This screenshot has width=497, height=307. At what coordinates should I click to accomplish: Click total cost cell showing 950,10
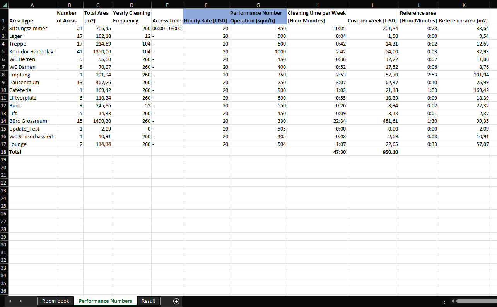coord(372,152)
